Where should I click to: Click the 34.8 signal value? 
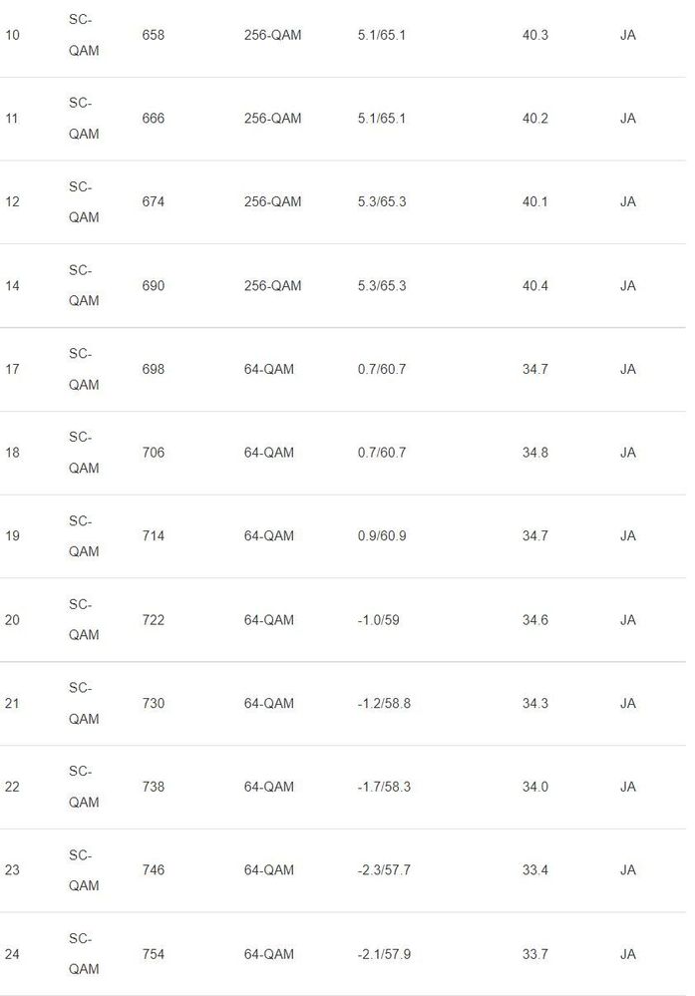pyautogui.click(x=535, y=453)
